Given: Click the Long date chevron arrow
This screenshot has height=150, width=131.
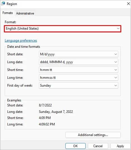Looking at the screenshot, I should pos(116,62).
